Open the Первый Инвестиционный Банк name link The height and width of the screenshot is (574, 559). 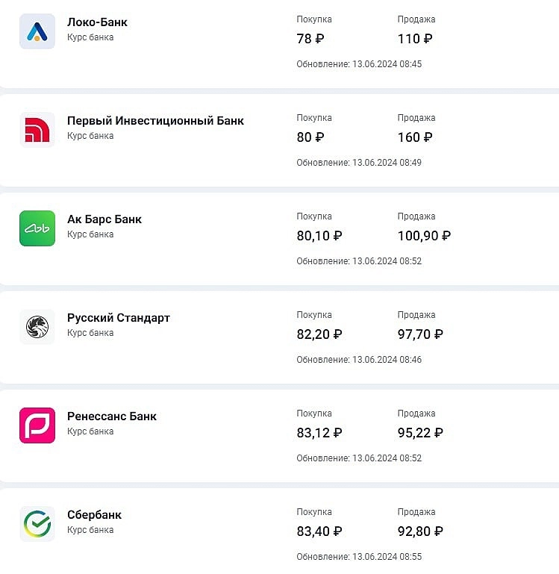point(155,121)
